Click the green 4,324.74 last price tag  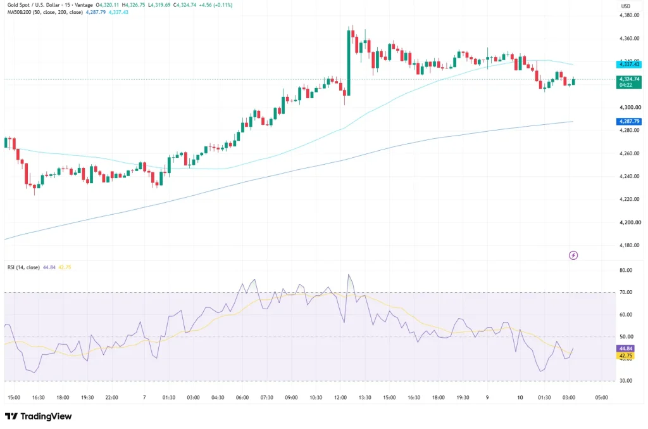629,82
